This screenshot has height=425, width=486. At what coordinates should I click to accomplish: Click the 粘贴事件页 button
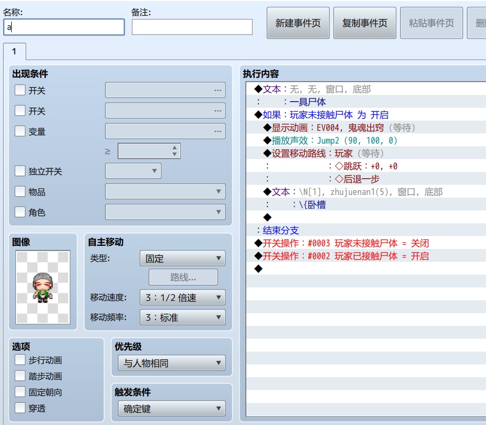(431, 23)
